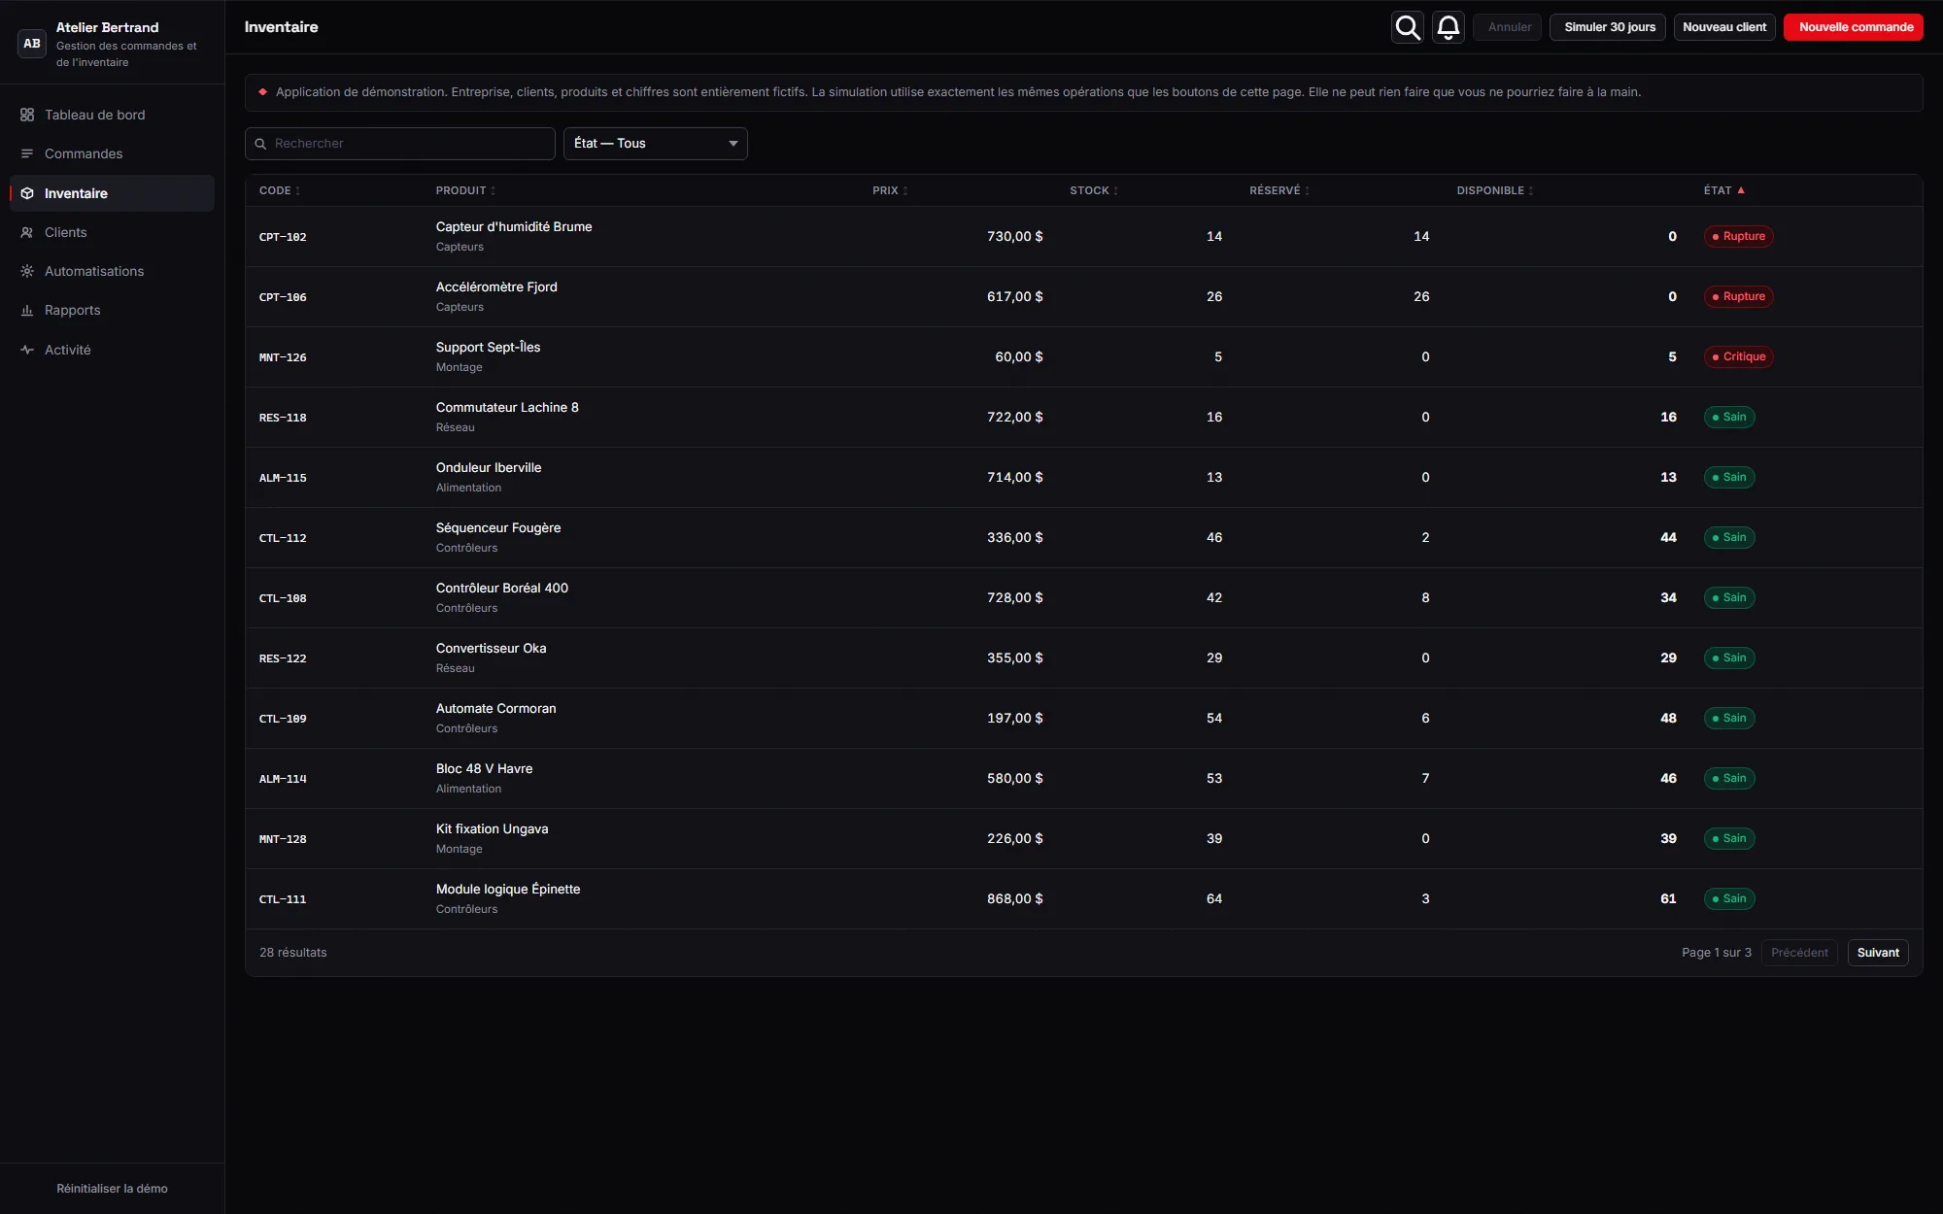Click the AB workspace logo badge
The width and height of the screenshot is (1943, 1214).
click(32, 44)
